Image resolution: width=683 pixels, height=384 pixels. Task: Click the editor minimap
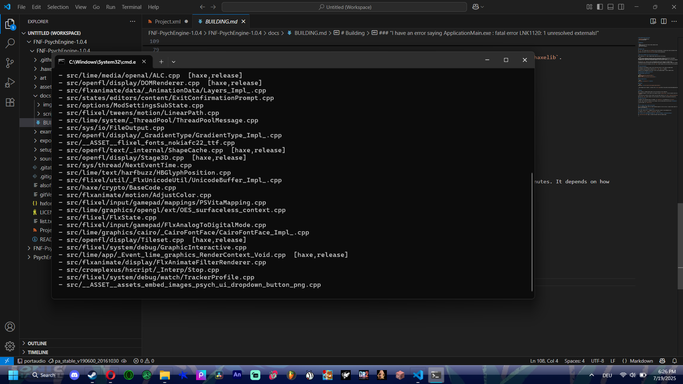click(657, 77)
